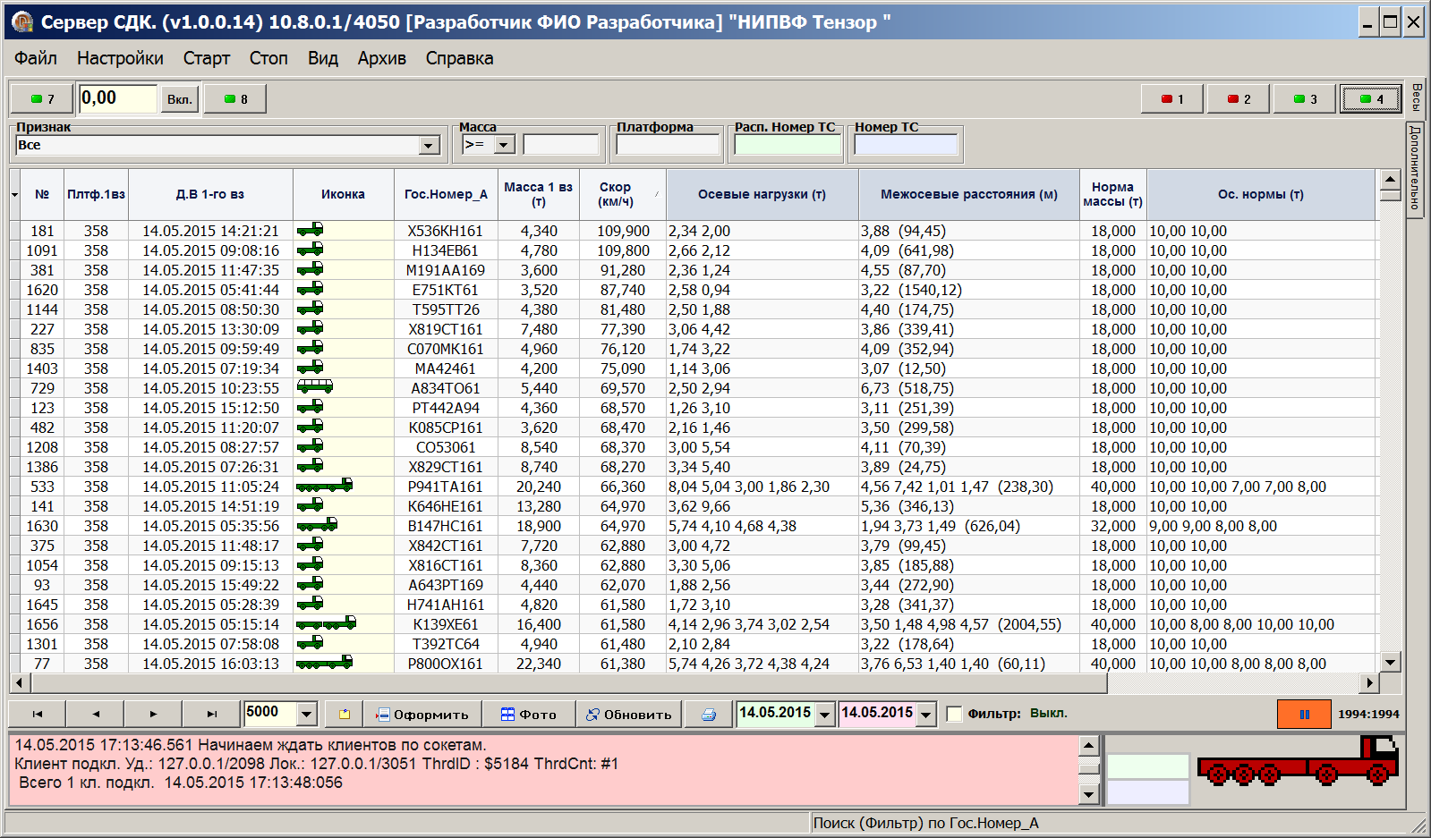The width and height of the screenshot is (1431, 838).
Task: Toggle green indicator button 8
Action: click(235, 99)
